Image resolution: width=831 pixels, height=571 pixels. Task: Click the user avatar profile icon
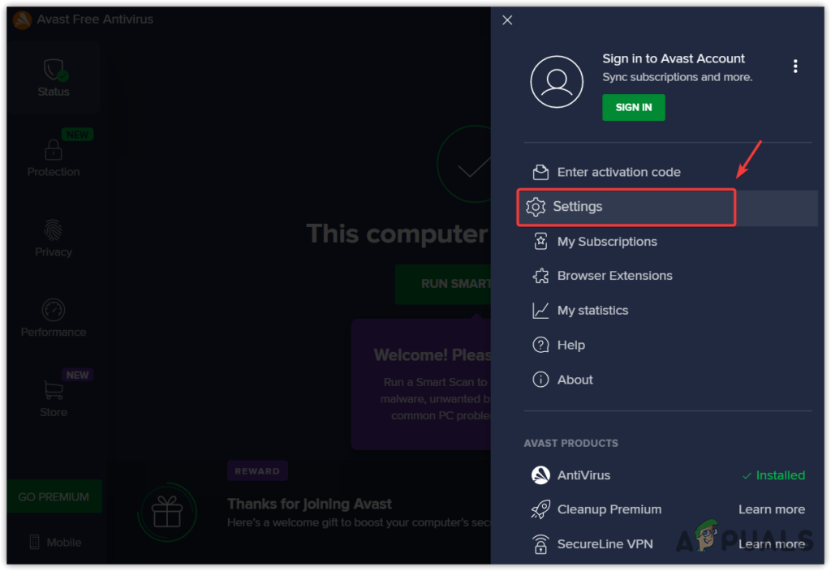click(x=557, y=82)
